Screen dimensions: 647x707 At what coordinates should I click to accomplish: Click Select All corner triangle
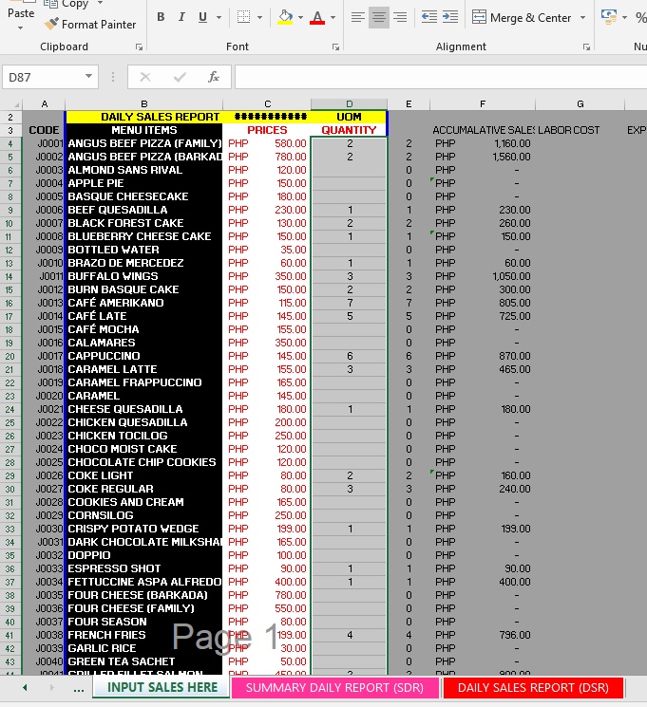pos(11,104)
